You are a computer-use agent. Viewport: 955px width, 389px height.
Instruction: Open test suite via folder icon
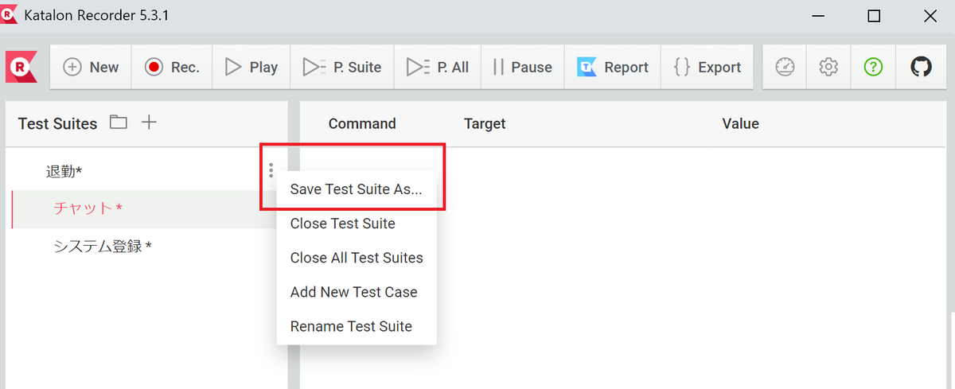119,123
